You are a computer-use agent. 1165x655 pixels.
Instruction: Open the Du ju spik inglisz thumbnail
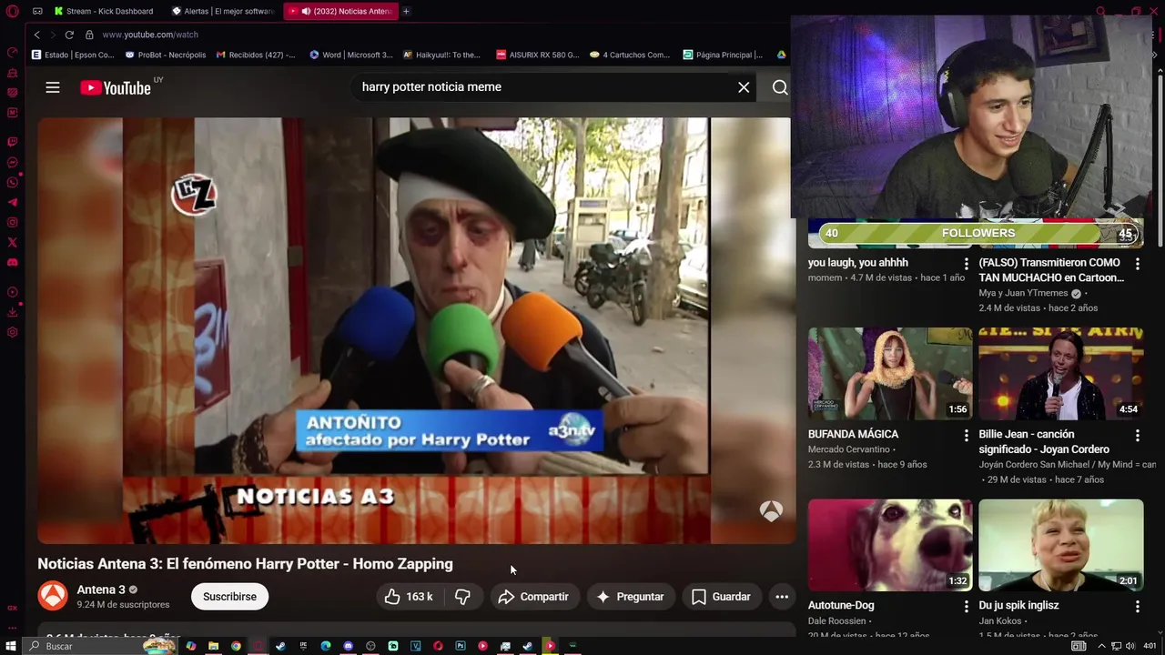pyautogui.click(x=1060, y=544)
